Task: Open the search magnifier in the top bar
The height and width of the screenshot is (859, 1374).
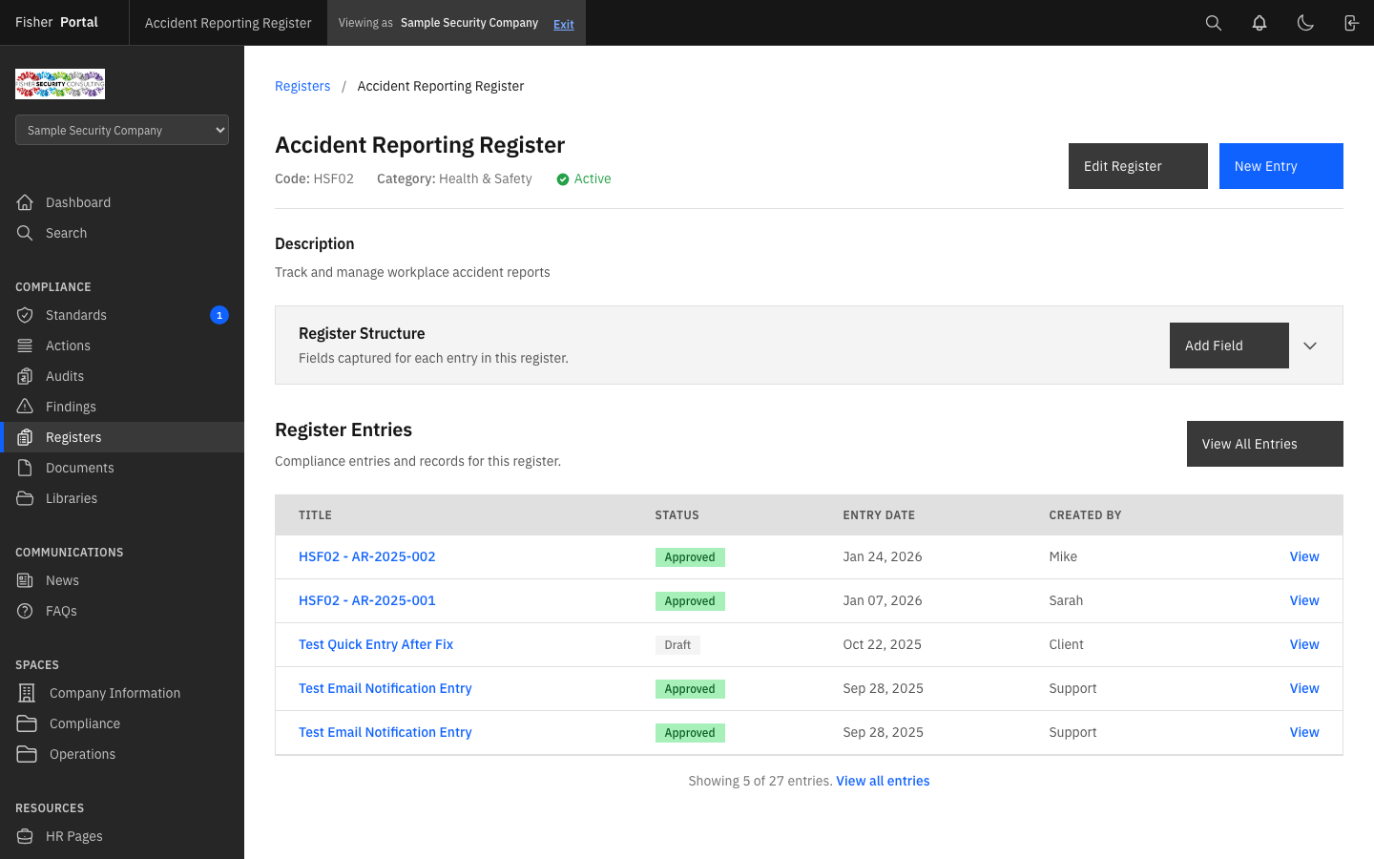Action: (x=1213, y=22)
